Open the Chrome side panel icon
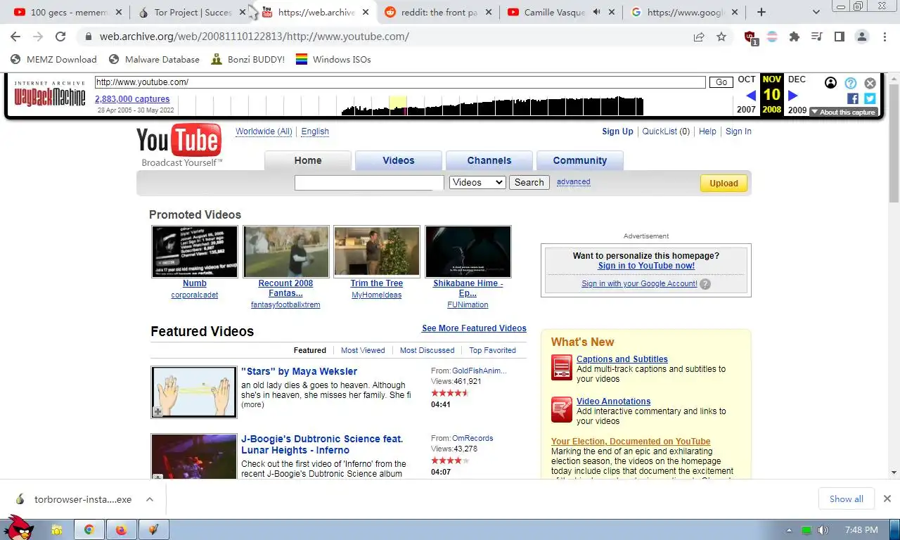The width and height of the screenshot is (900, 540). pyautogui.click(x=839, y=37)
